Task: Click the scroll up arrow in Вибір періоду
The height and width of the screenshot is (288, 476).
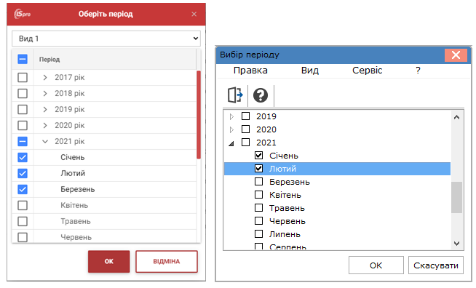Action: (456, 117)
